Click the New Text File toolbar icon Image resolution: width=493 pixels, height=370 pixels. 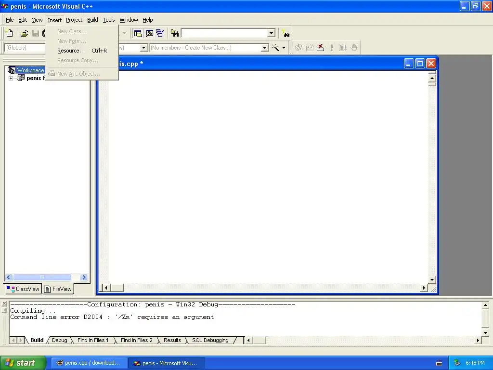[x=10, y=33]
